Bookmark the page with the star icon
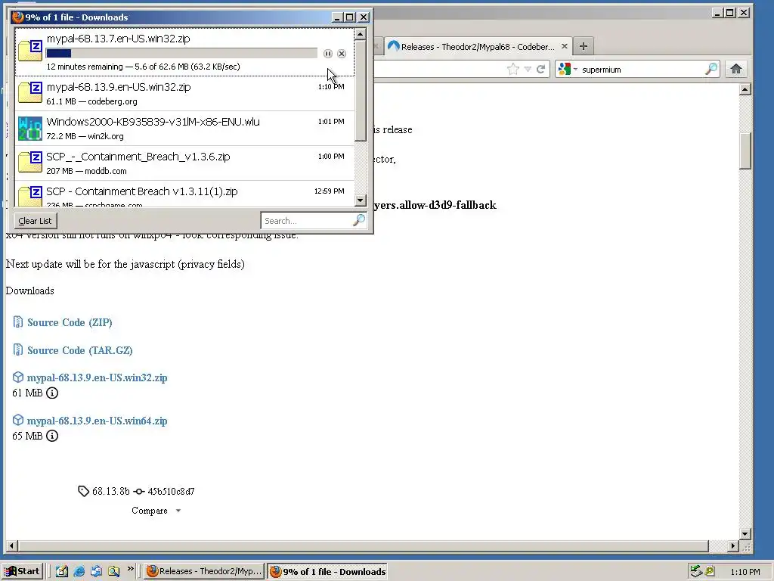This screenshot has height=581, width=774. [513, 69]
